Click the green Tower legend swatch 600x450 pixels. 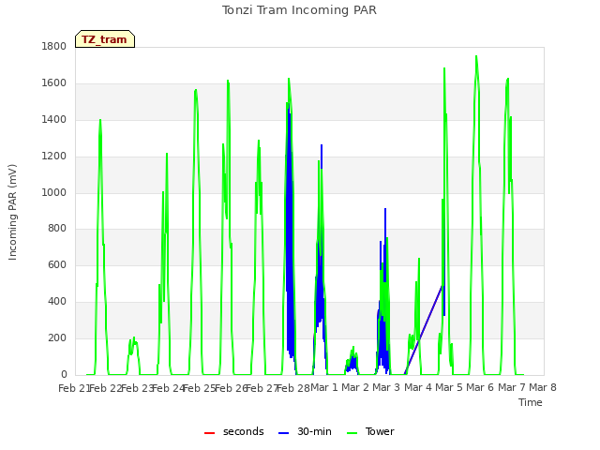[x=352, y=433]
